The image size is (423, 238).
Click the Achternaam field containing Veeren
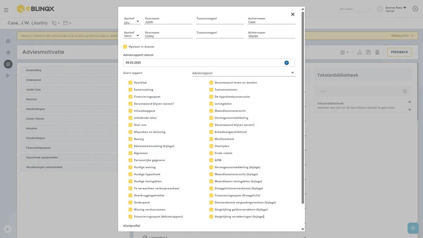pyautogui.click(x=271, y=36)
